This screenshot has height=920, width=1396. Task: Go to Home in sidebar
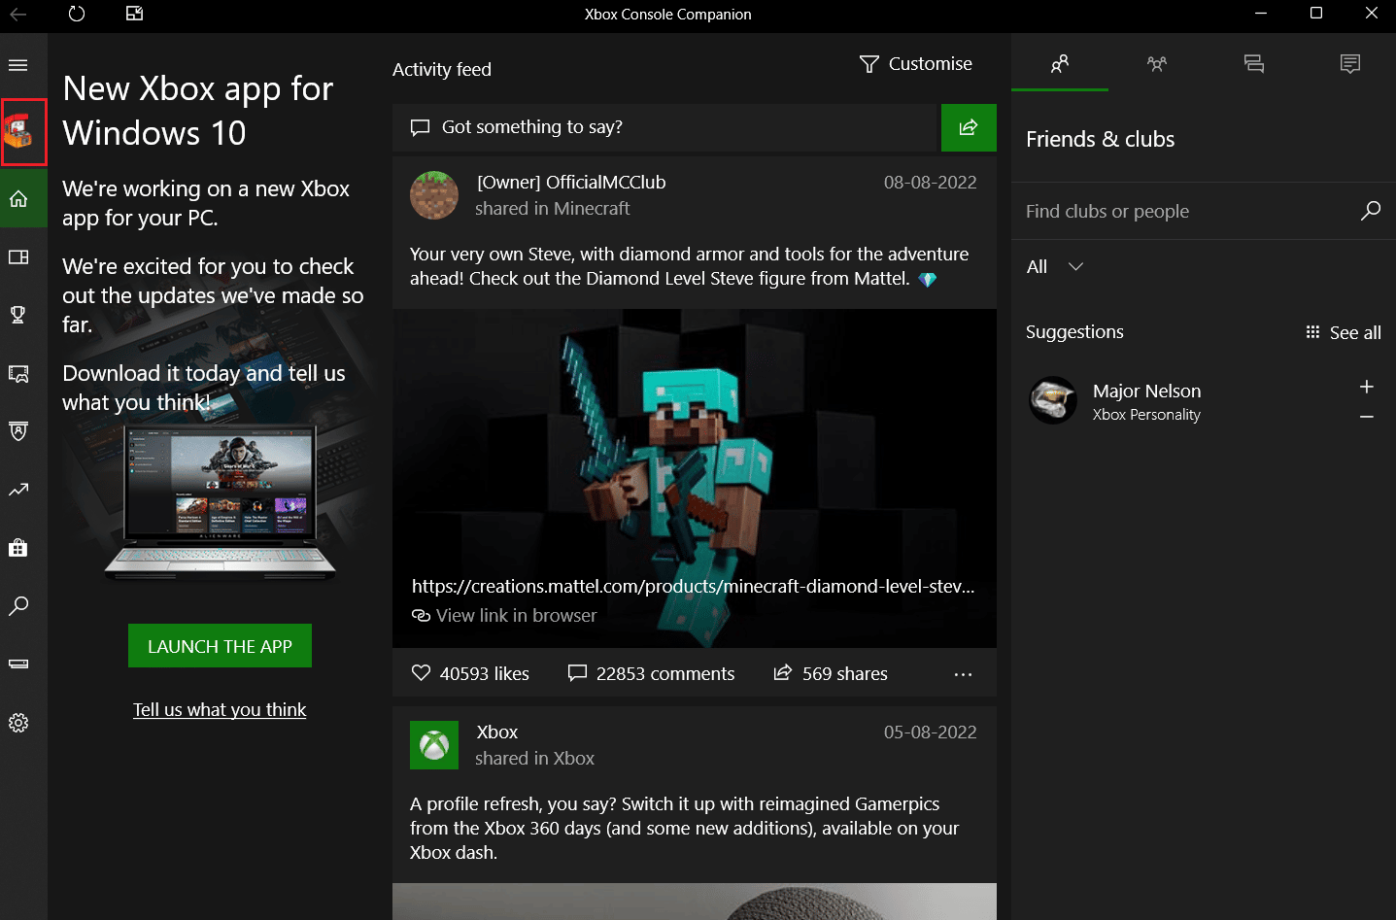(18, 199)
